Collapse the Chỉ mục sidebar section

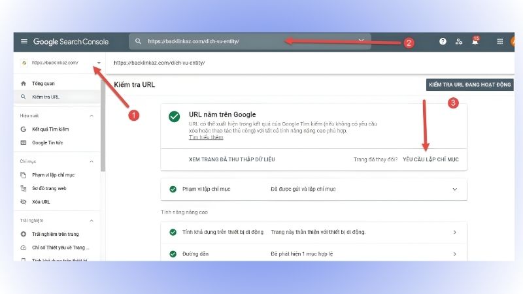coord(92,161)
